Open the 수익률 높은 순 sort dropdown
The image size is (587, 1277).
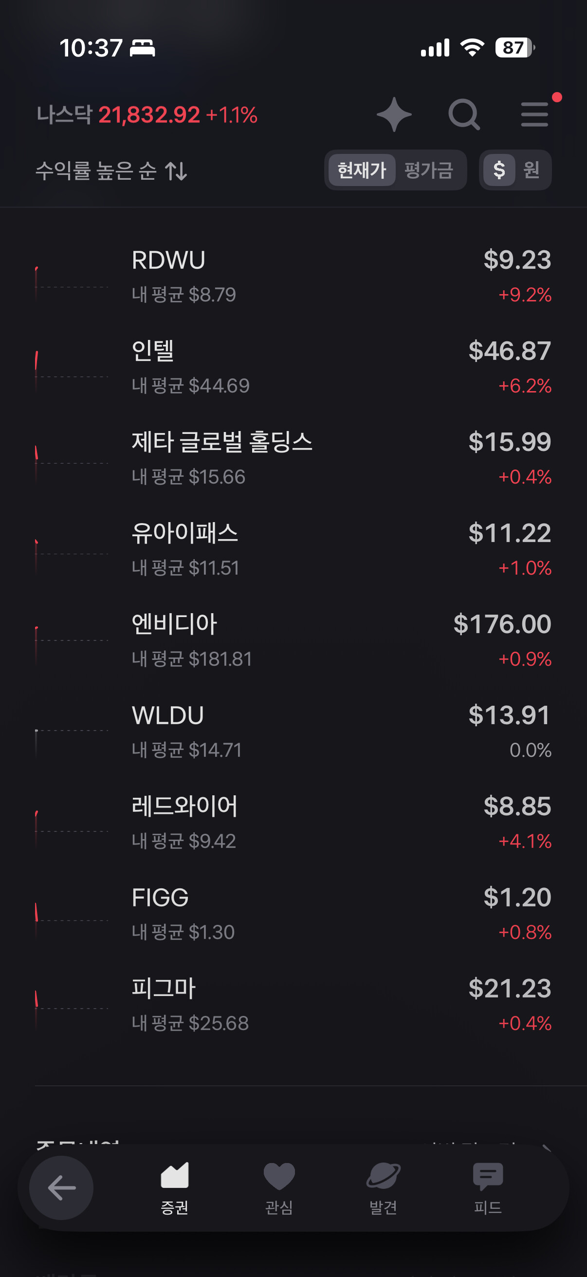(96, 171)
